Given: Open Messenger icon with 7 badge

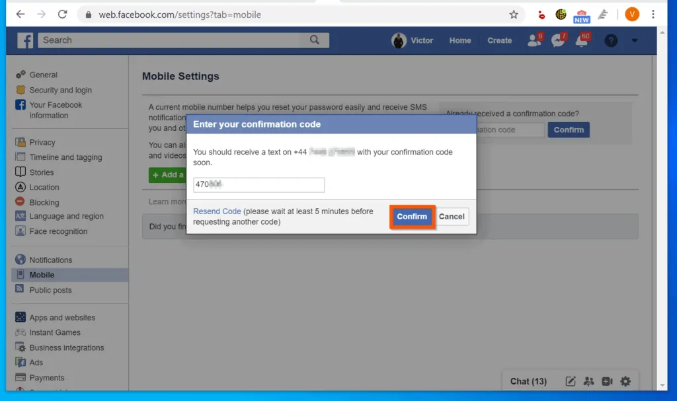Looking at the screenshot, I should [x=558, y=40].
